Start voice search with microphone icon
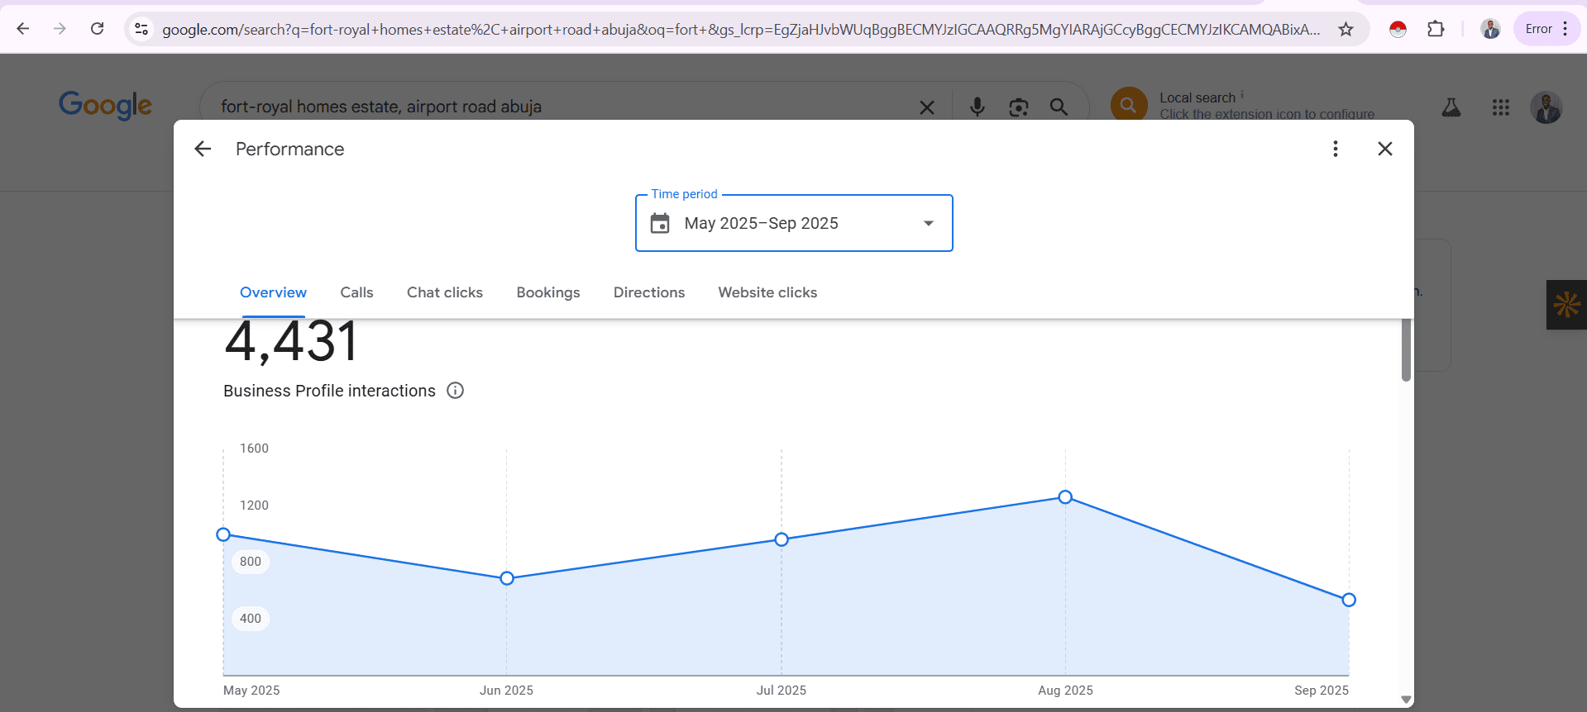This screenshot has width=1587, height=712. coord(977,107)
